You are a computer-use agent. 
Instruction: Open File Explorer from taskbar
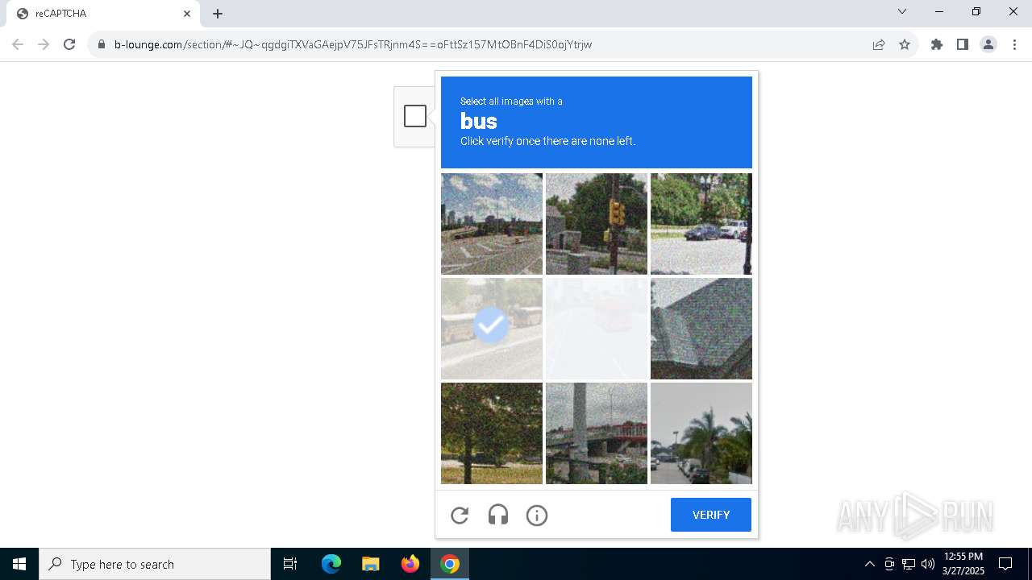tap(371, 564)
